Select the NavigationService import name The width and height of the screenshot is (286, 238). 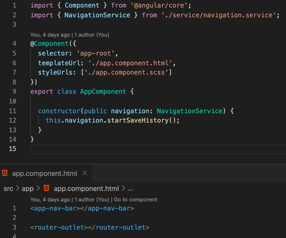[97, 15]
